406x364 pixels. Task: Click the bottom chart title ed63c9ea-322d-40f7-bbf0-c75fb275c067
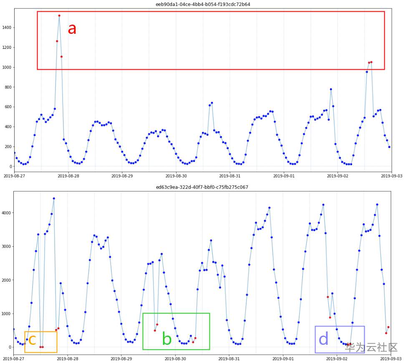[202, 187]
